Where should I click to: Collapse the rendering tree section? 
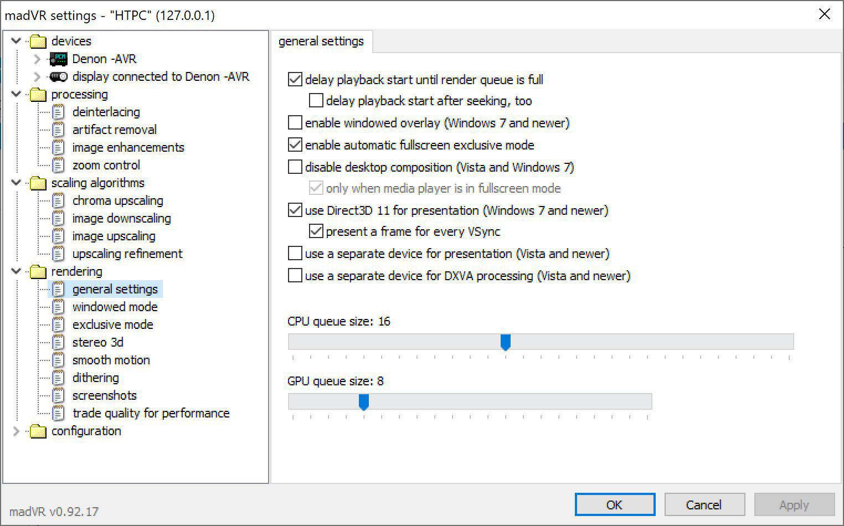[16, 271]
